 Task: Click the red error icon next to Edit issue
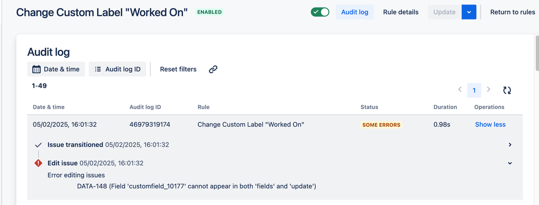coord(38,163)
